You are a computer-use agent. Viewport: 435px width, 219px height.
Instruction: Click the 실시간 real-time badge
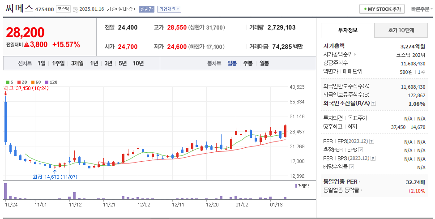pos(146,9)
